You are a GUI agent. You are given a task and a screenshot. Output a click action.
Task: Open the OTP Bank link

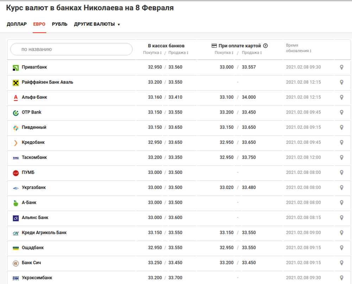click(31, 112)
